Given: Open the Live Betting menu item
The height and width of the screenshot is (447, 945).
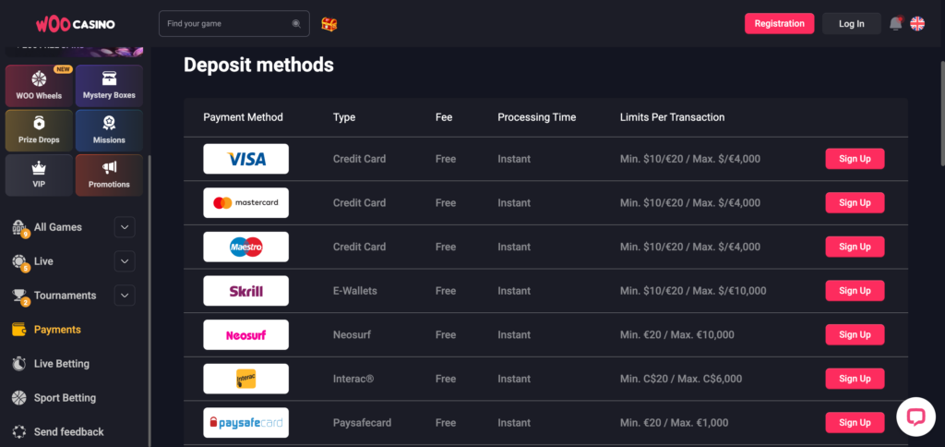Looking at the screenshot, I should tap(62, 364).
